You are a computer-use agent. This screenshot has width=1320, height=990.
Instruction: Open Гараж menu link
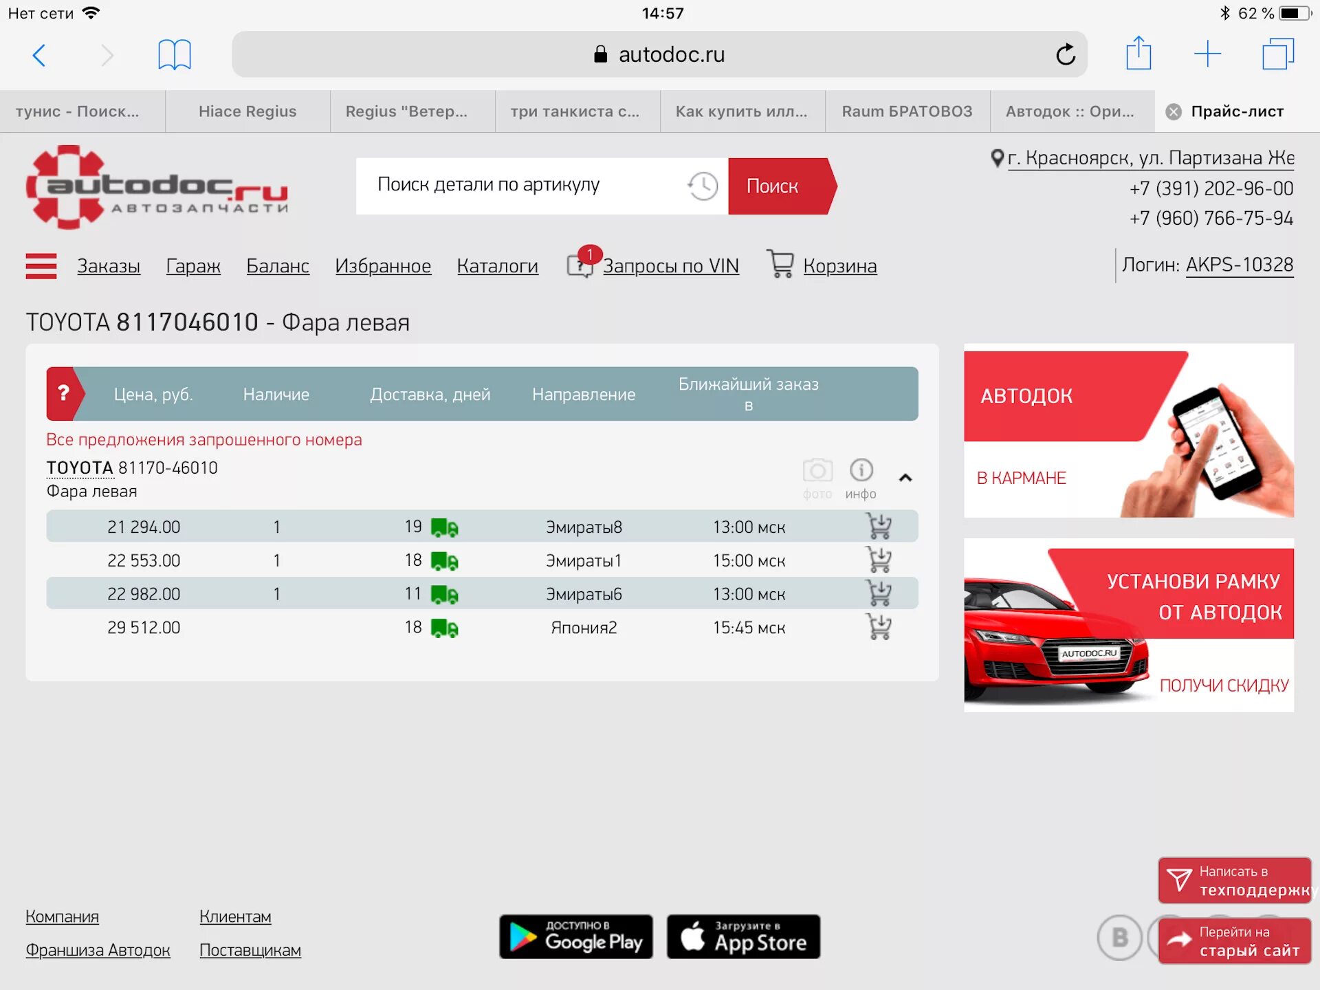coord(193,266)
